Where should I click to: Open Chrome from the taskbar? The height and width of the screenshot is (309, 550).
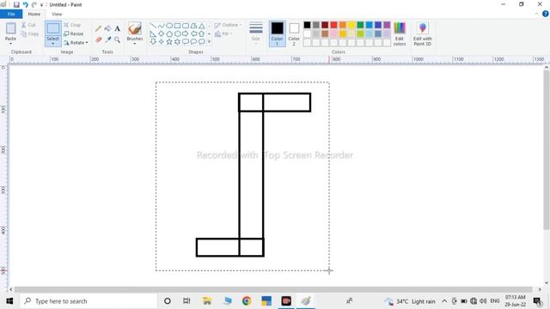point(247,301)
